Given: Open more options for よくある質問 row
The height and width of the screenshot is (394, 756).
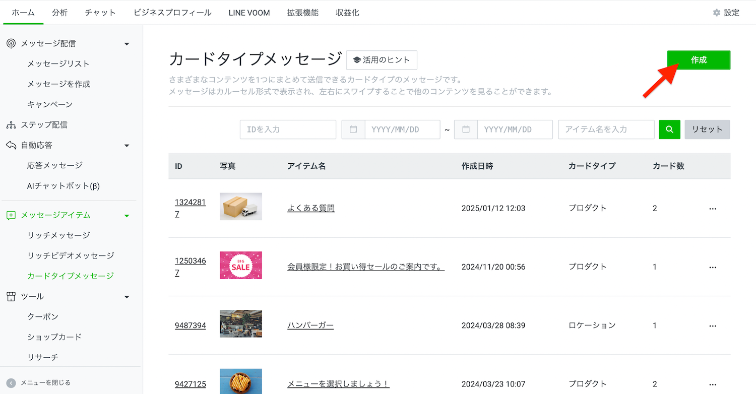Looking at the screenshot, I should 712,209.
